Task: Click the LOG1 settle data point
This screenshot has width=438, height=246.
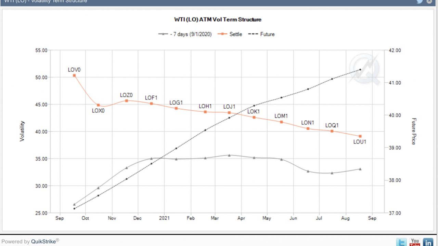Action: click(x=176, y=108)
